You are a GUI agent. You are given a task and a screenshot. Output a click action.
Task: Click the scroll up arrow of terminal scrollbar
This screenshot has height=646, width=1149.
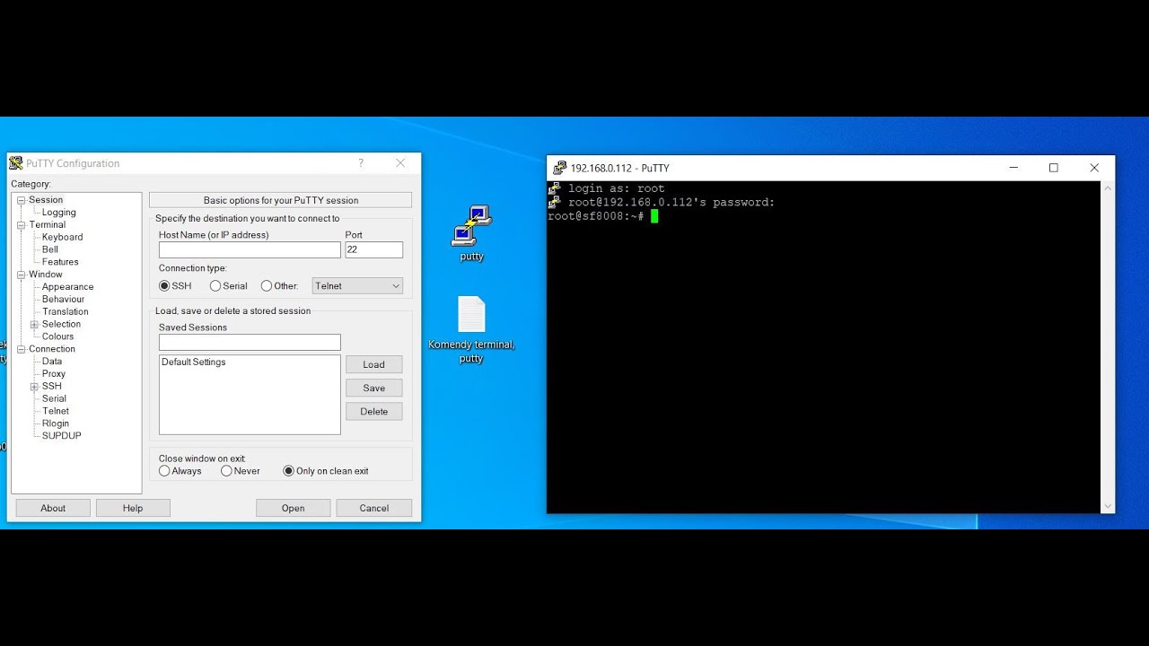click(x=1108, y=188)
